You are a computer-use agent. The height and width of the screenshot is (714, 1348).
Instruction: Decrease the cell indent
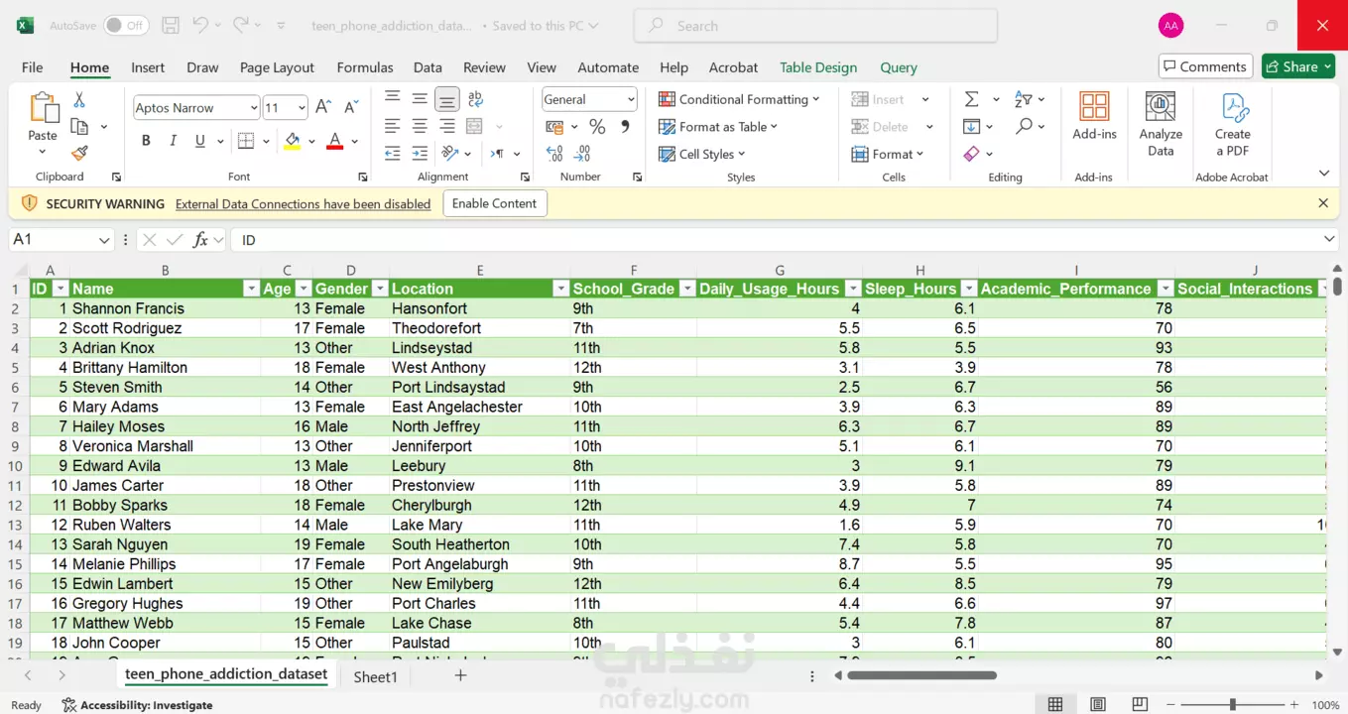[393, 154]
